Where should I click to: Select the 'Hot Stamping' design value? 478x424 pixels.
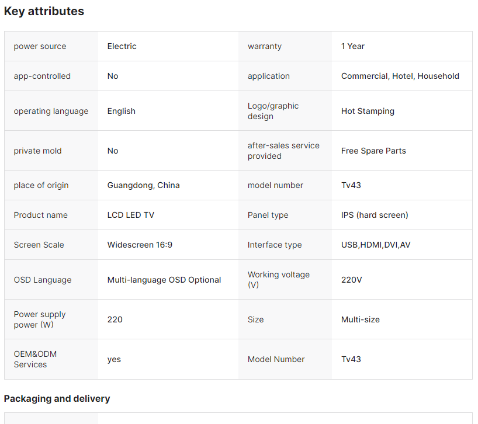coord(368,111)
